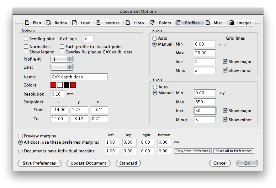Click the To y endpoint field
The image size is (276, 188).
click(x=79, y=119)
